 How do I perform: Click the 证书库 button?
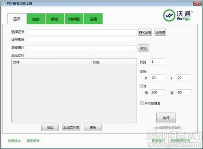(x=160, y=32)
